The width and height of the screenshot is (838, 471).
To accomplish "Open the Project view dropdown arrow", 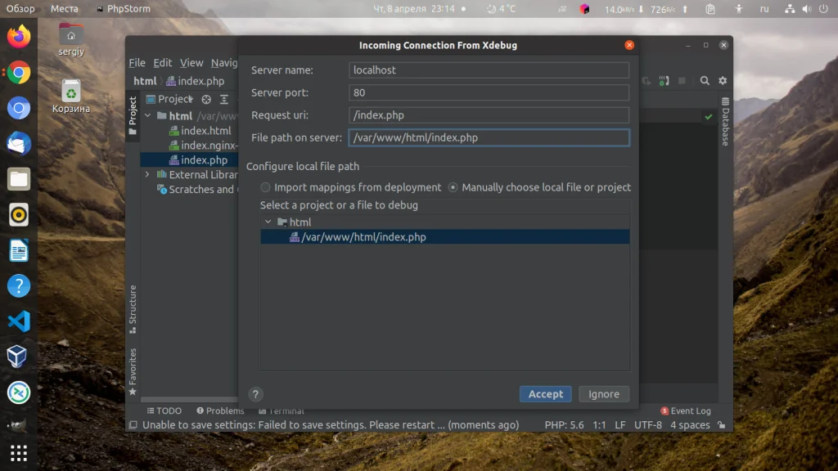I will (191, 99).
